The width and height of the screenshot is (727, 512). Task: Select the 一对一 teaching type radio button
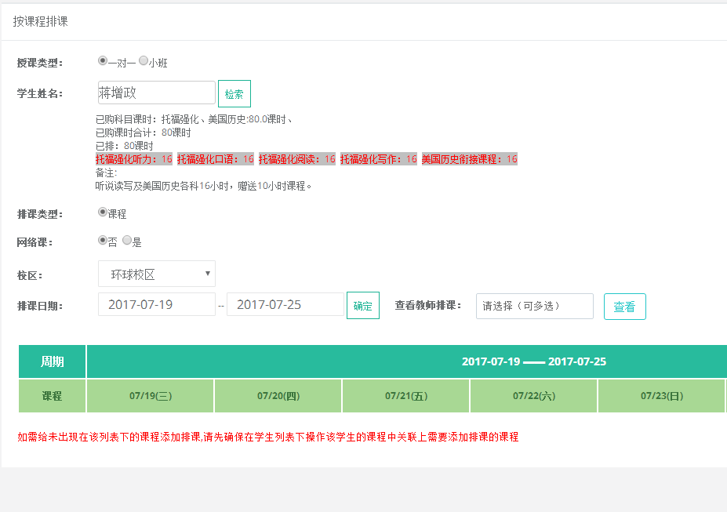[x=103, y=60]
